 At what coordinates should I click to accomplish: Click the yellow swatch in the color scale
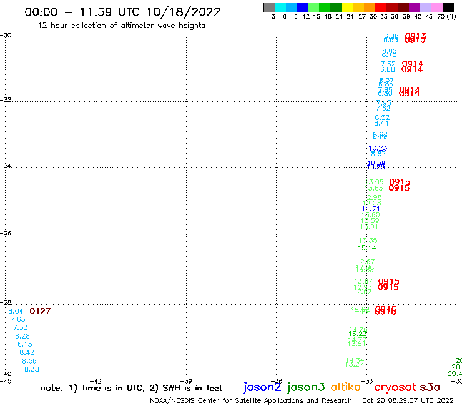coord(346,7)
